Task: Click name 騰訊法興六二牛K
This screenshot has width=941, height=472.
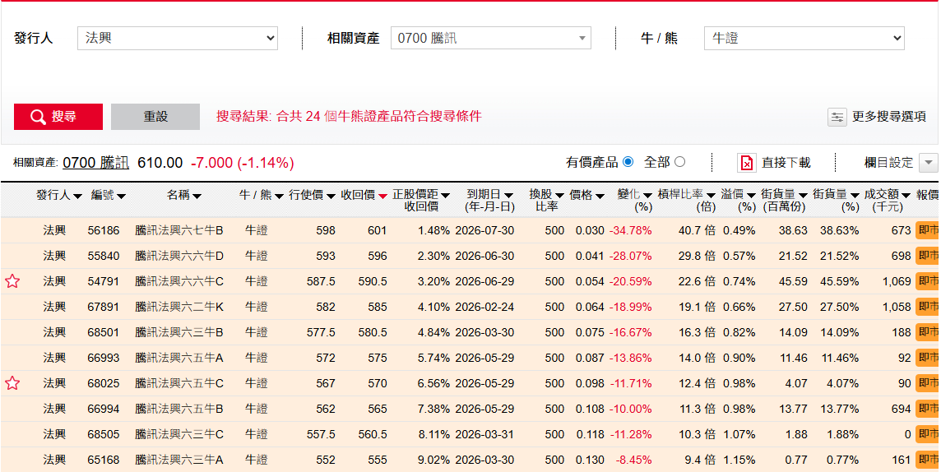Action: click(178, 307)
